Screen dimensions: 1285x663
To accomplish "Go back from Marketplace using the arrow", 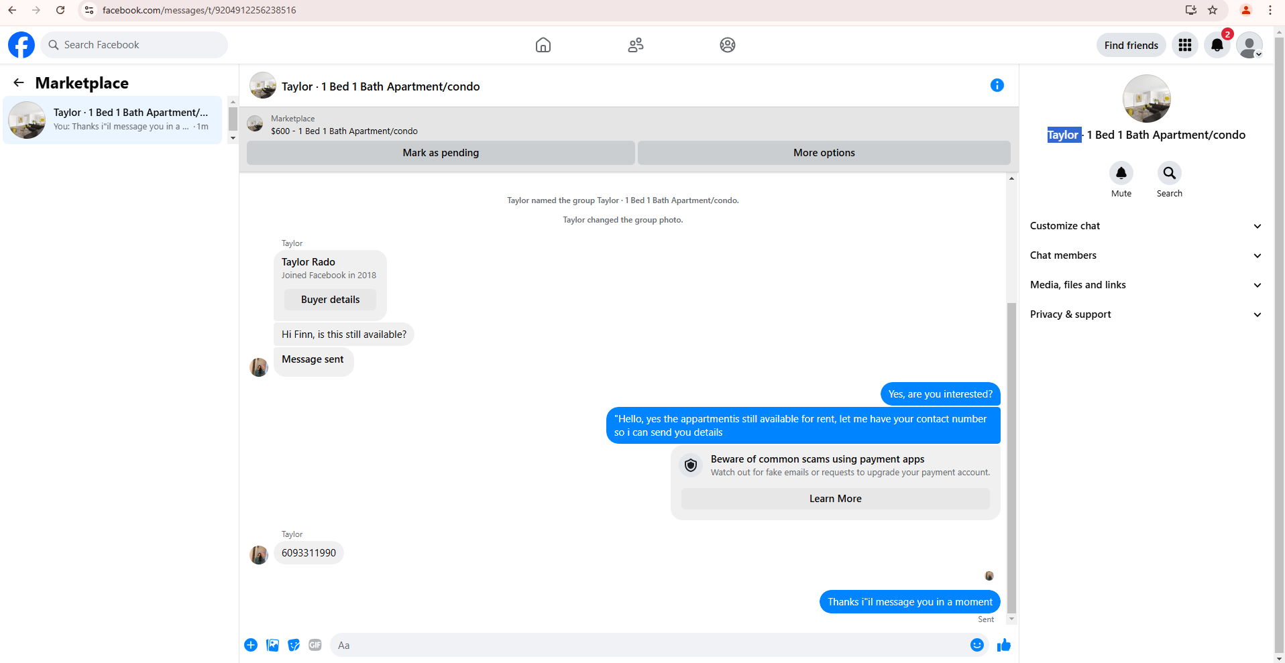I will tap(19, 82).
